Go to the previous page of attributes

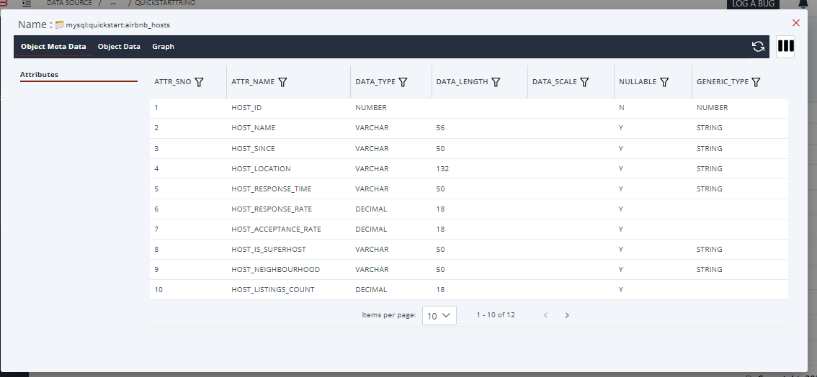[x=545, y=315]
